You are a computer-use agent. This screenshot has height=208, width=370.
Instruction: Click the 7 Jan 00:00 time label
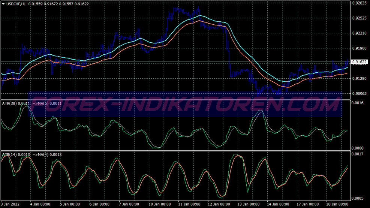point(129,204)
